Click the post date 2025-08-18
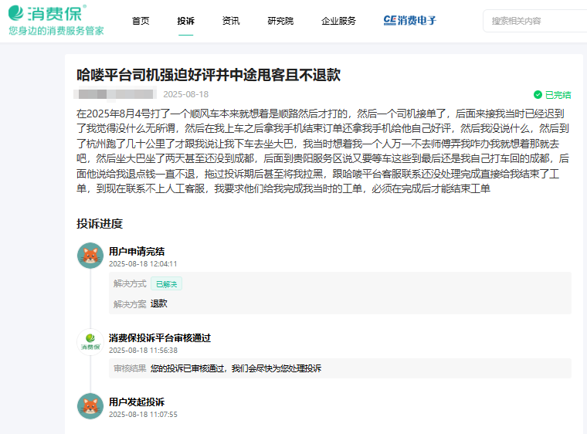587x434 pixels. click(x=185, y=94)
